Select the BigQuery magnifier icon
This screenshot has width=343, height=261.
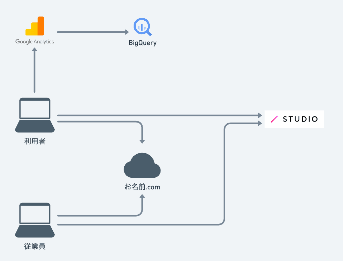(143, 27)
